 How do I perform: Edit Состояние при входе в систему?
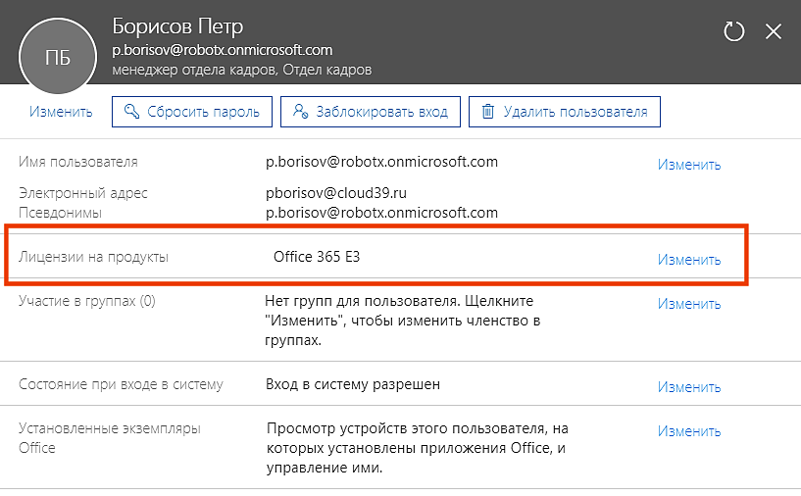point(689,387)
